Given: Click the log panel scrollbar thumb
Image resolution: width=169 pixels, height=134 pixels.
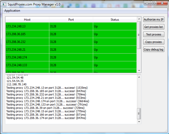Looking at the screenshot, I should pos(139,114).
